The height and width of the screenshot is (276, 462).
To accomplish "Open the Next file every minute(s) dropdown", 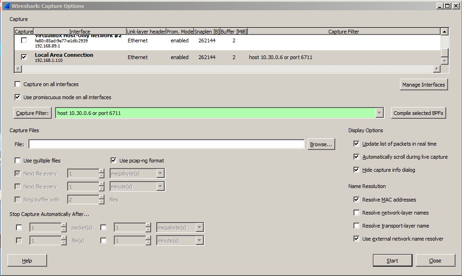I will (x=160, y=186).
